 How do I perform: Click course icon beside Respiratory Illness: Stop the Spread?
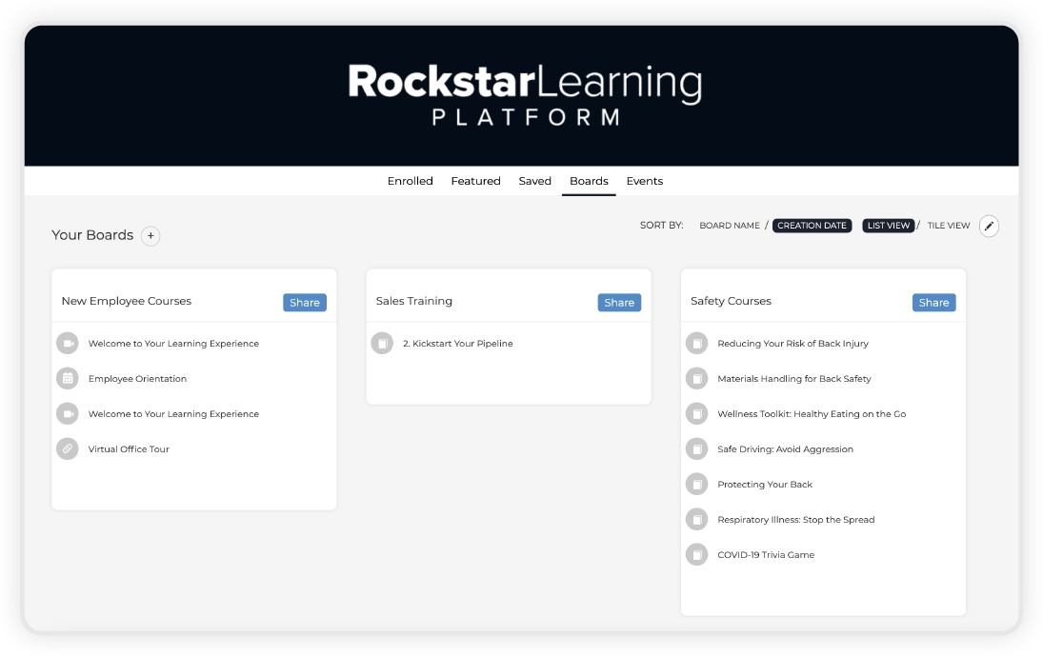pyautogui.click(x=696, y=519)
